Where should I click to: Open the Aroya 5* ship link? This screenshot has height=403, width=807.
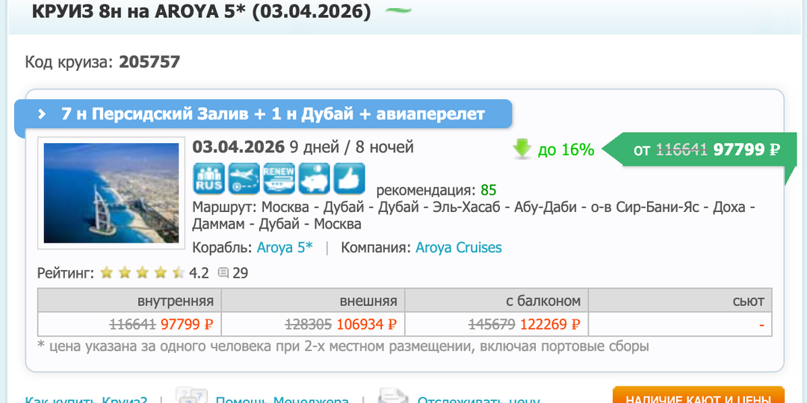(x=285, y=248)
